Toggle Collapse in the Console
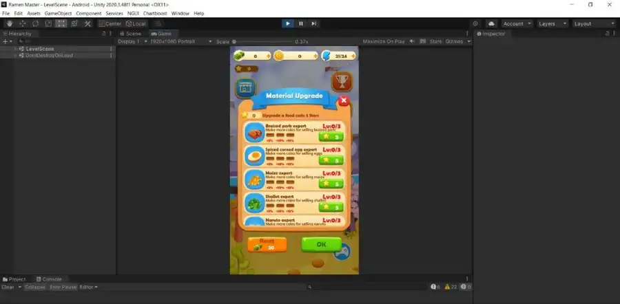 click(x=34, y=287)
